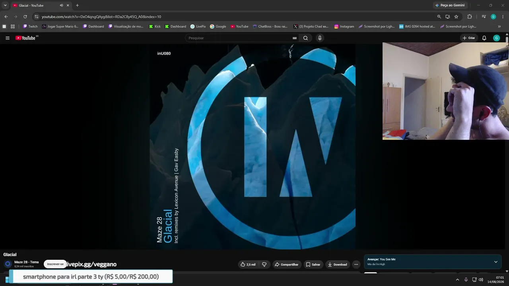
Task: Click the Peça ao Gemini button
Action: [x=450, y=6]
